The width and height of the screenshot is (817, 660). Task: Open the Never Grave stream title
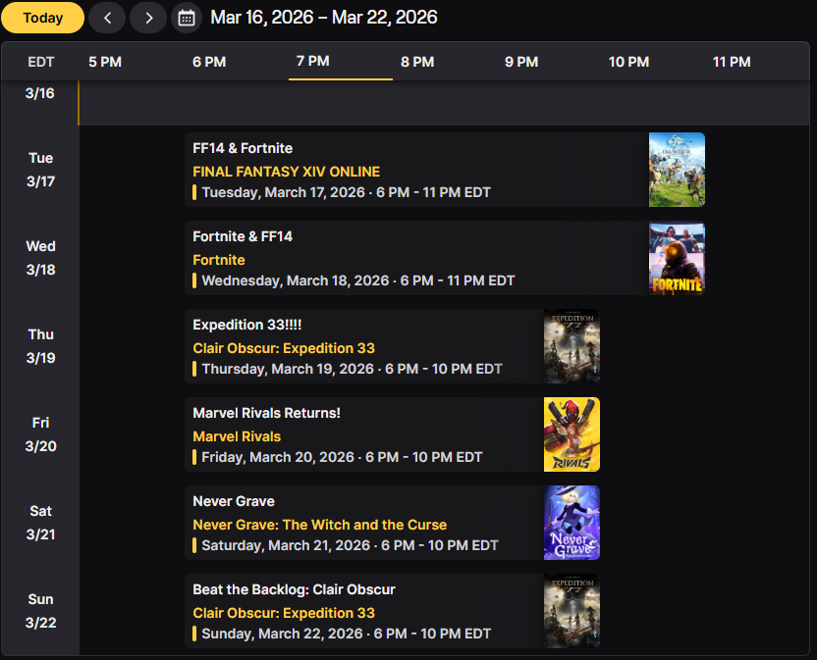pyautogui.click(x=234, y=501)
